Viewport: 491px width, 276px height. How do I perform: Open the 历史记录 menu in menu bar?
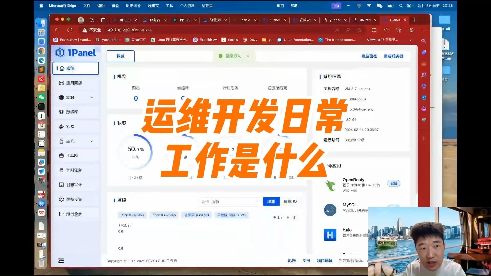[x=133, y=6]
